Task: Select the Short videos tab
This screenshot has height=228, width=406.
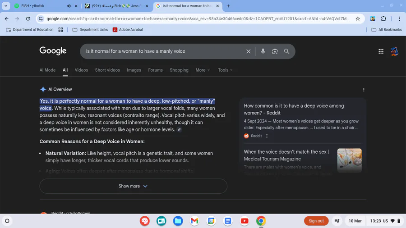Action: tap(107, 70)
